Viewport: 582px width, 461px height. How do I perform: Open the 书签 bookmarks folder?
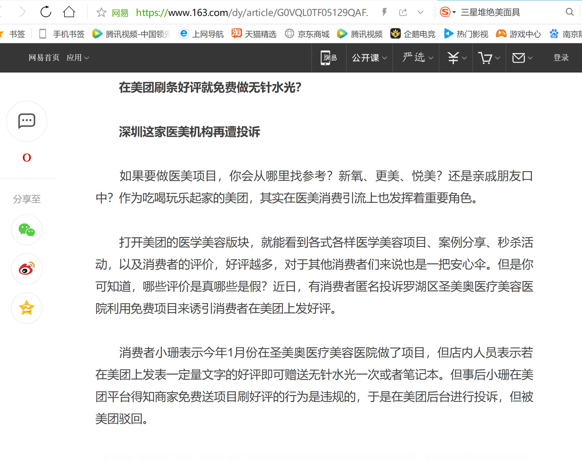[x=13, y=34]
